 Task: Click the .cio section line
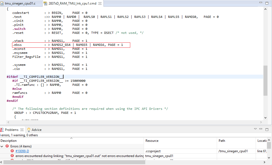[x=50, y=69]
